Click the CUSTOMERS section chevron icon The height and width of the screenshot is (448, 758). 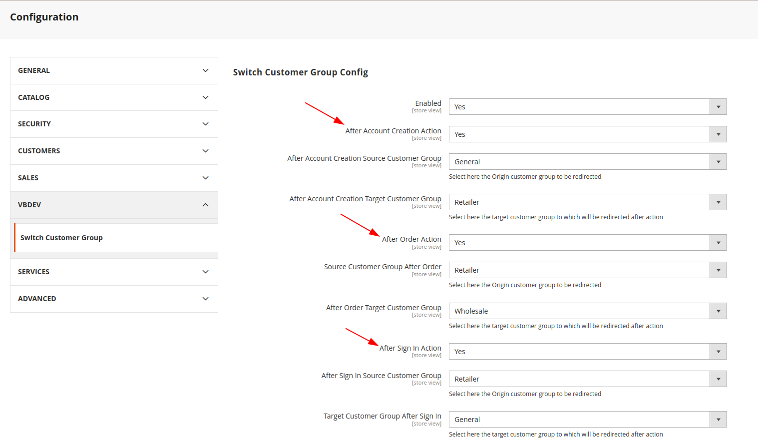click(x=205, y=151)
